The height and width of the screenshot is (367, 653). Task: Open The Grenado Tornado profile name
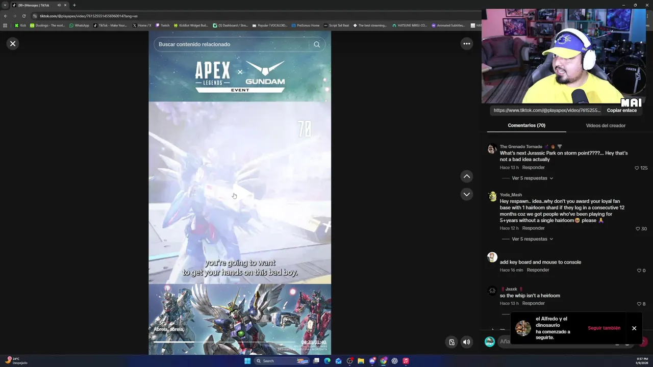click(521, 147)
